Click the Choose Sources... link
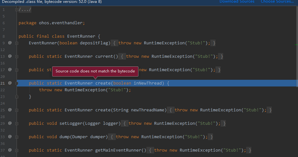This screenshot has height=157, width=298. coord(277,2)
